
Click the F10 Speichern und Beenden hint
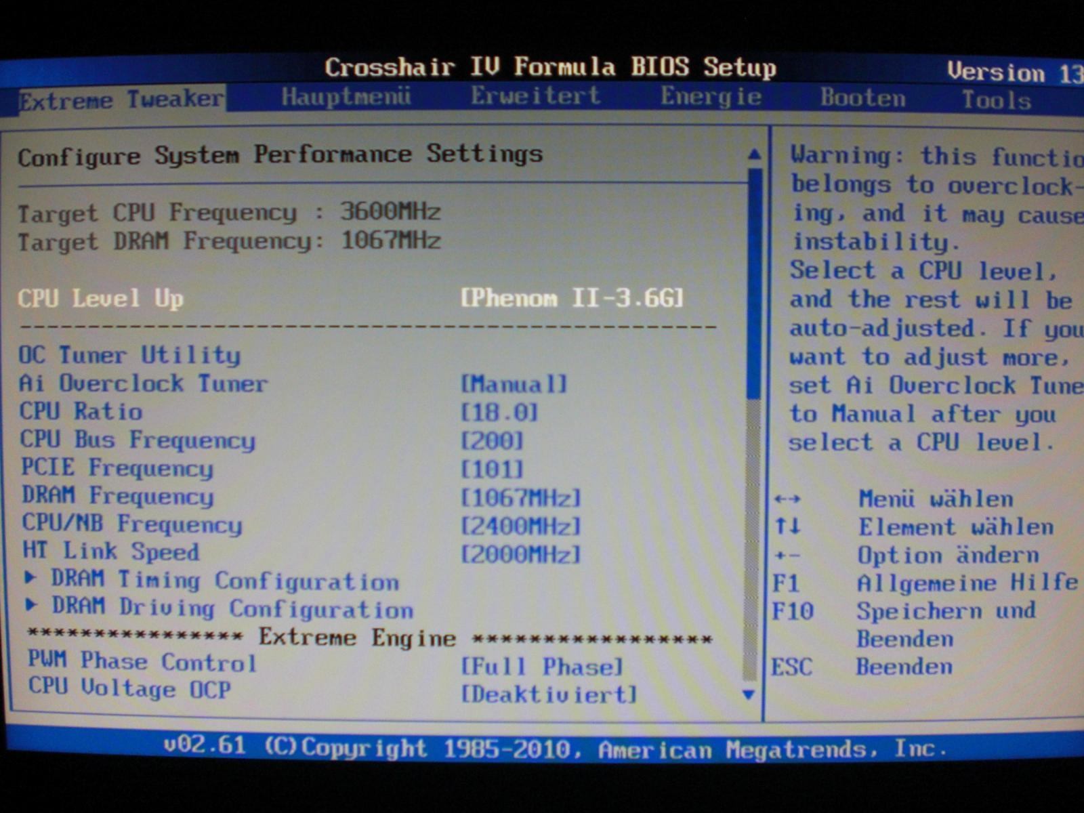pos(904,625)
